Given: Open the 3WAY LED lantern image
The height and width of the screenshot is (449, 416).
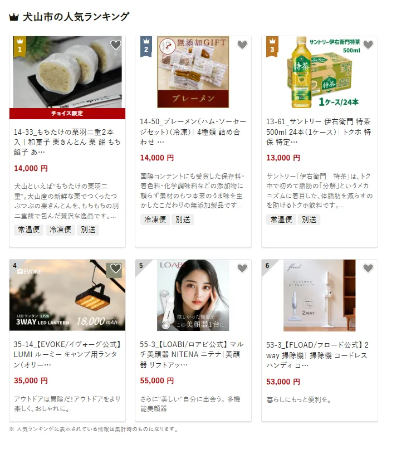Looking at the screenshot, I should click(x=67, y=295).
